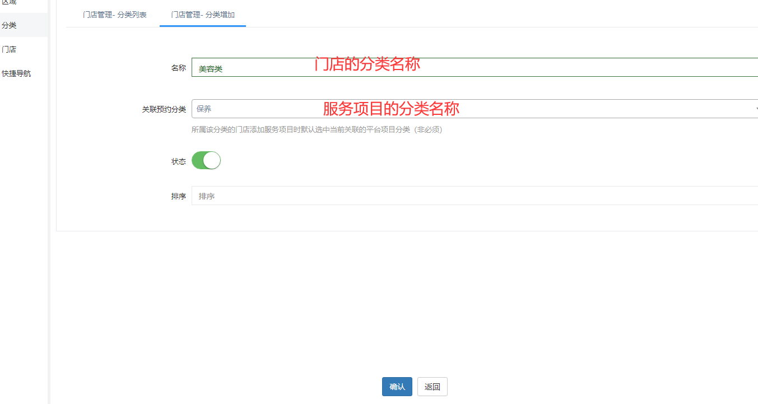The width and height of the screenshot is (758, 404).
Task: Click the 名称 field label
Action: pos(178,68)
